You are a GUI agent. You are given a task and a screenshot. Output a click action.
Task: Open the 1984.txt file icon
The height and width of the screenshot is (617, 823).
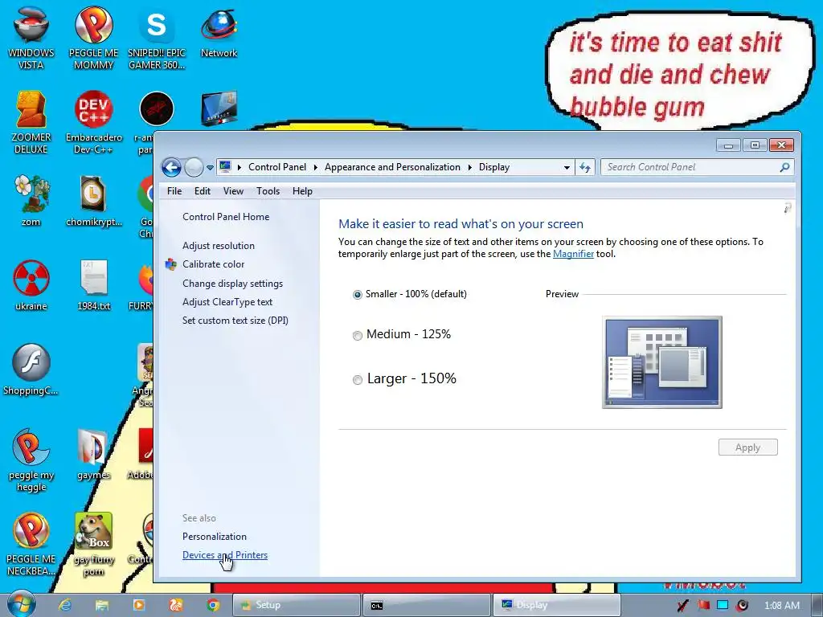tap(93, 285)
